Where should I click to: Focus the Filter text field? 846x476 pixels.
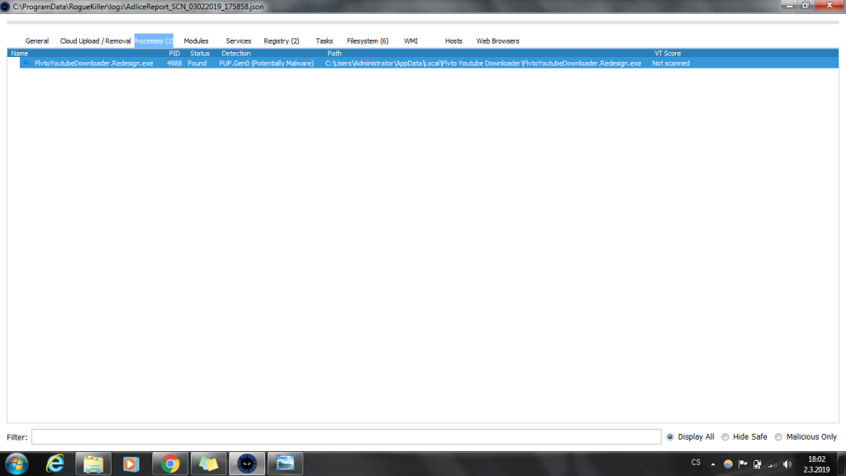(346, 436)
